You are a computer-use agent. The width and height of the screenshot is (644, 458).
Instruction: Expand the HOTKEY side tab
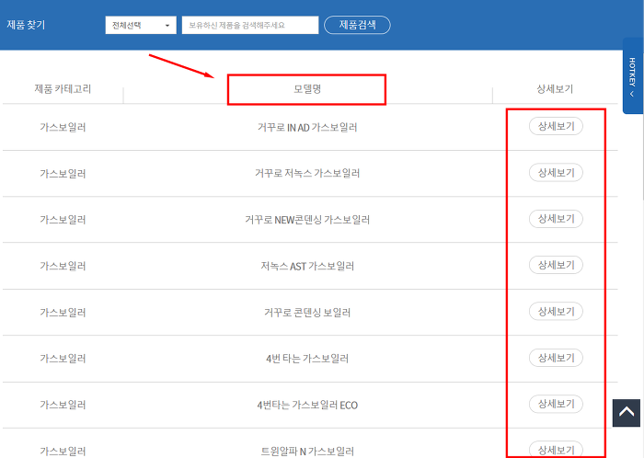tap(633, 76)
